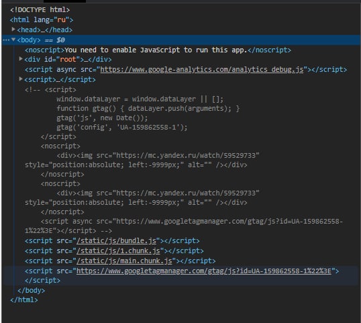Viewport: 361px width, 323px height.
Task: Click the "root" id attribute value
Action: (68, 60)
